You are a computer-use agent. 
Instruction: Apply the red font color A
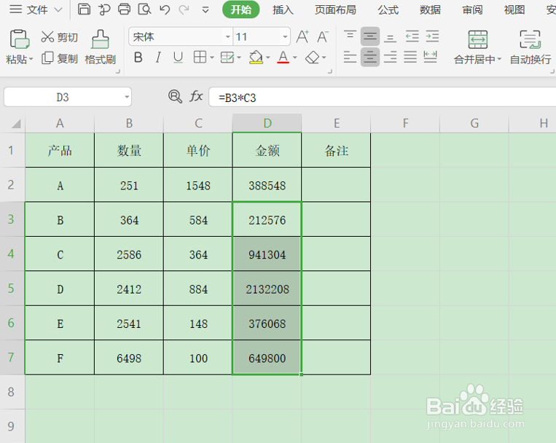pos(283,57)
